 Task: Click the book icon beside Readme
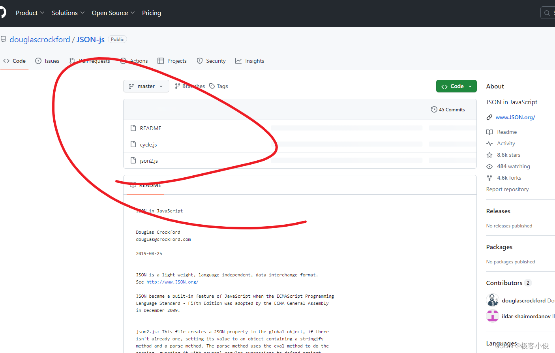click(489, 132)
